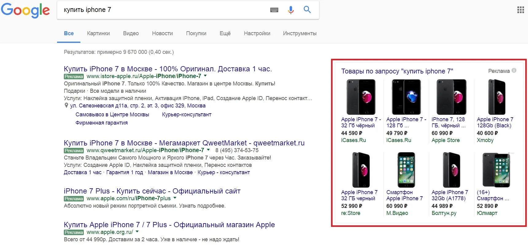Click the 40 600 ₽ price

[x=487, y=133]
